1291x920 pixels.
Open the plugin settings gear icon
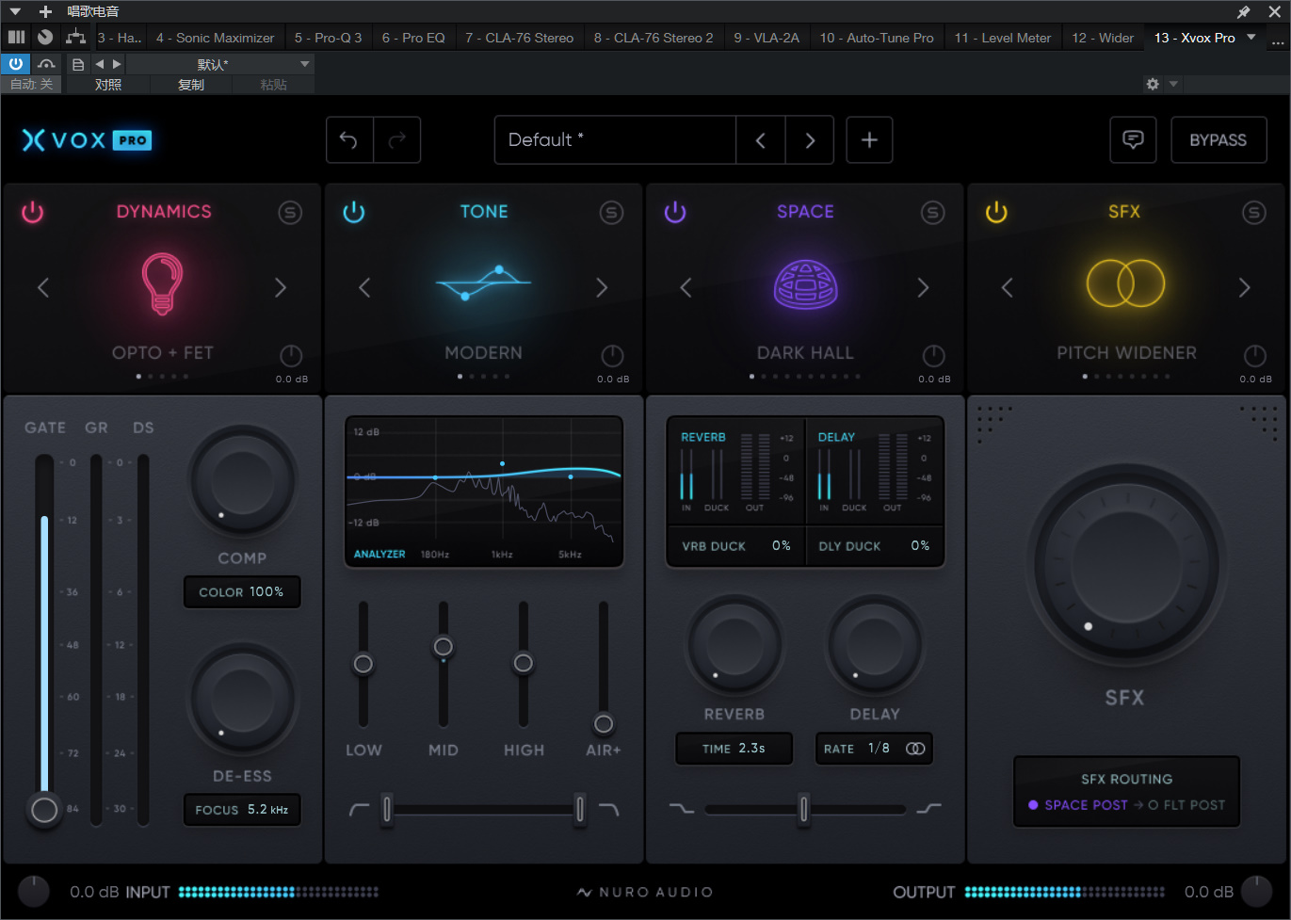pyautogui.click(x=1153, y=84)
